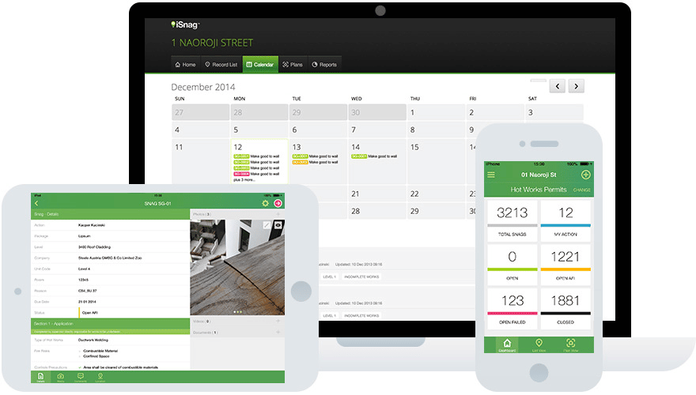This screenshot has width=696, height=395.
Task: Tap the Media camera tab on tablet
Action: (x=60, y=378)
